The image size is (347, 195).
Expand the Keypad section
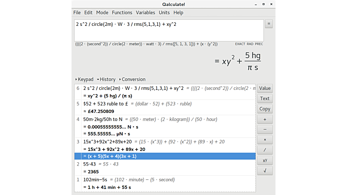point(84,79)
